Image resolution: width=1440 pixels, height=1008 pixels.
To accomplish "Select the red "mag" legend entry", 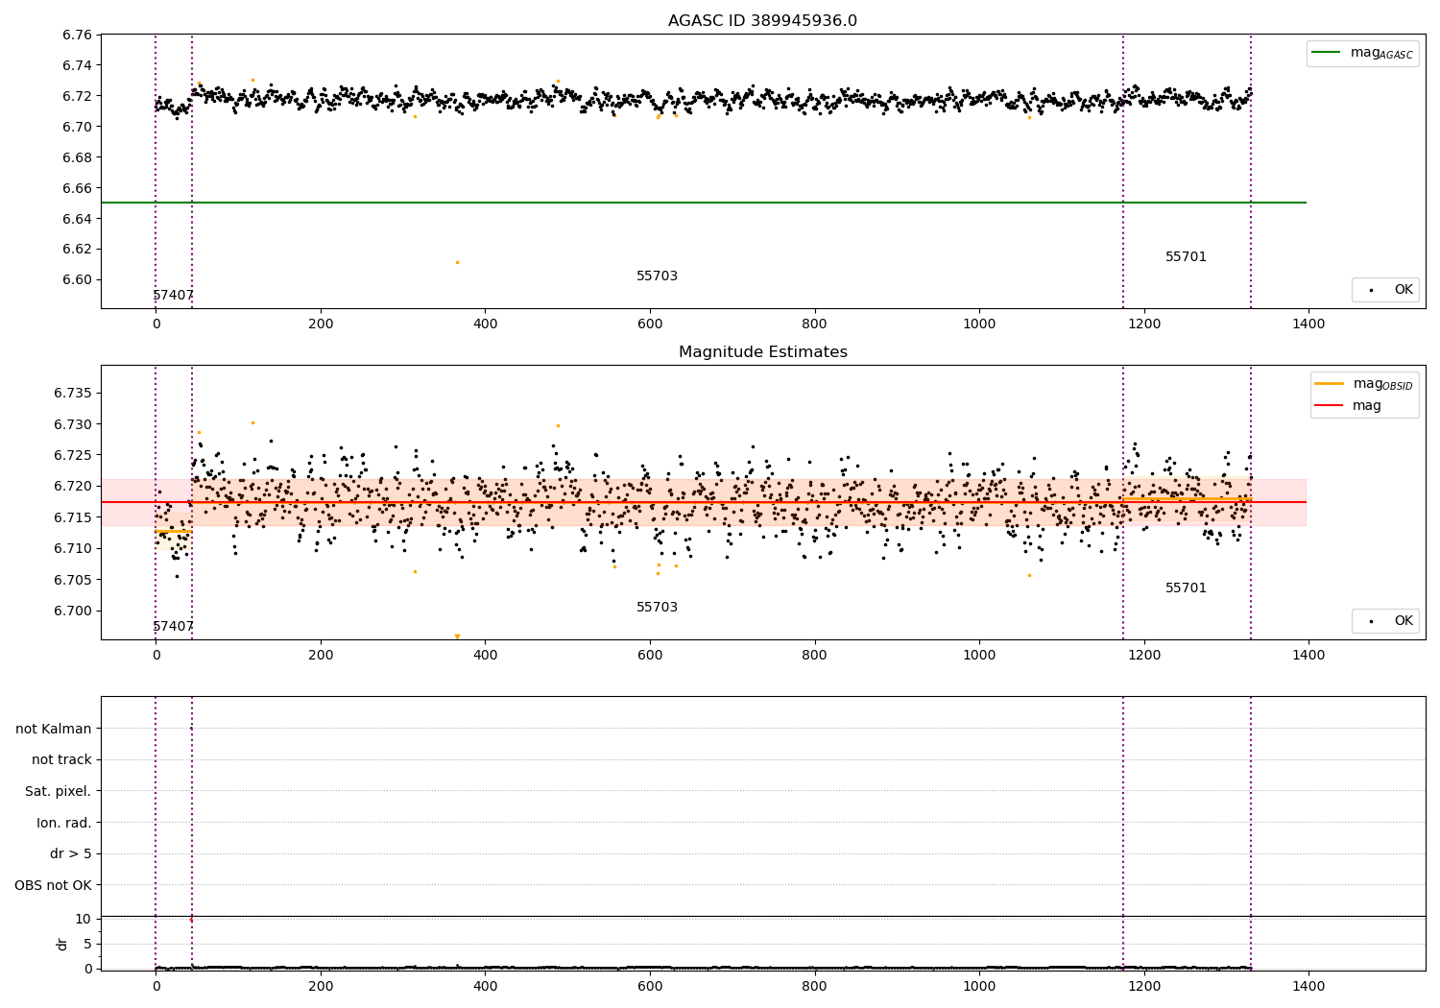I will click(x=1348, y=406).
